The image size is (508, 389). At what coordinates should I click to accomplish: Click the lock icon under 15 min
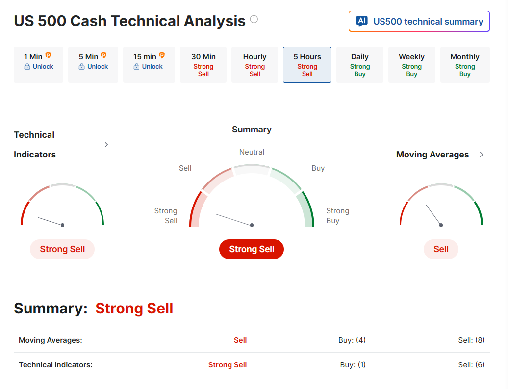click(x=136, y=66)
